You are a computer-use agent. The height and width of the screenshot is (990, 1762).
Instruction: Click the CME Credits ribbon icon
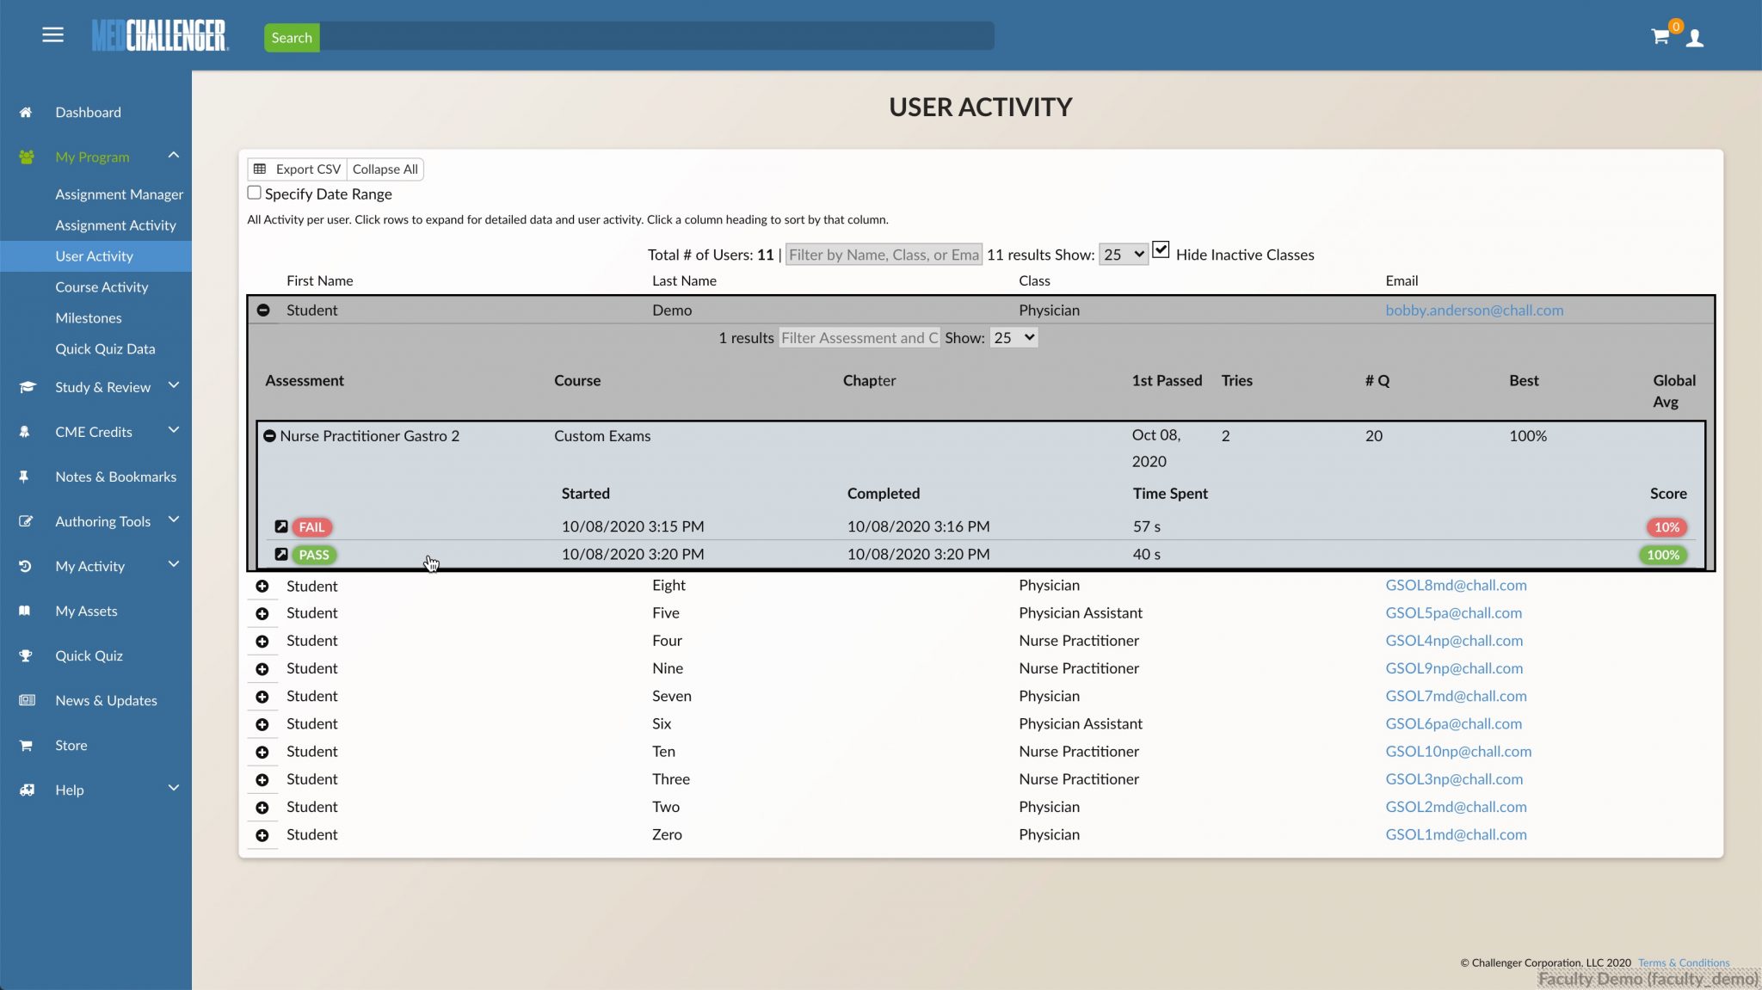(25, 432)
